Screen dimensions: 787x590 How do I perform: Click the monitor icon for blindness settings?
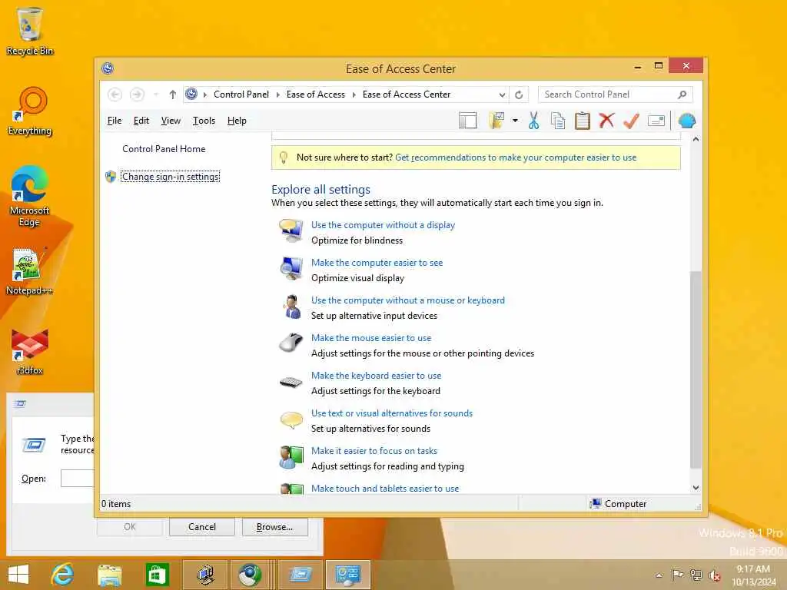tap(291, 230)
